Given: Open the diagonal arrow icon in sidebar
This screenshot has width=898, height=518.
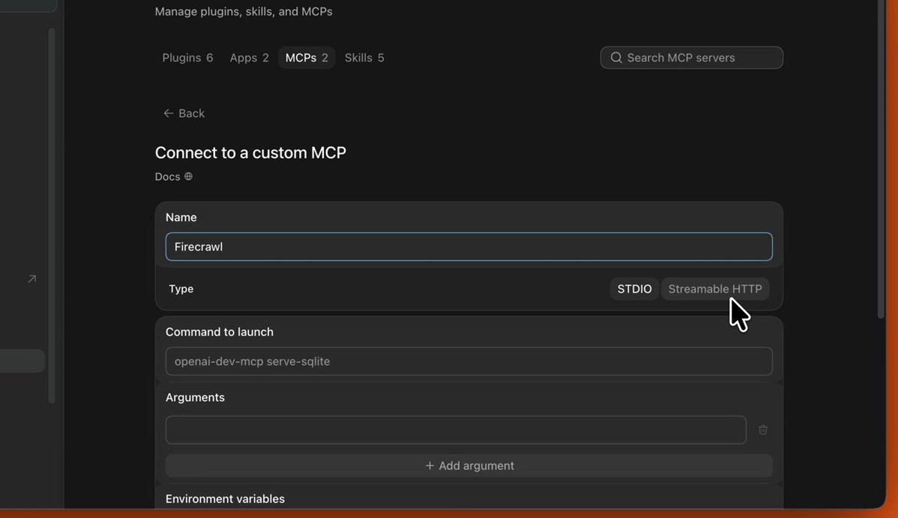Looking at the screenshot, I should tap(32, 278).
